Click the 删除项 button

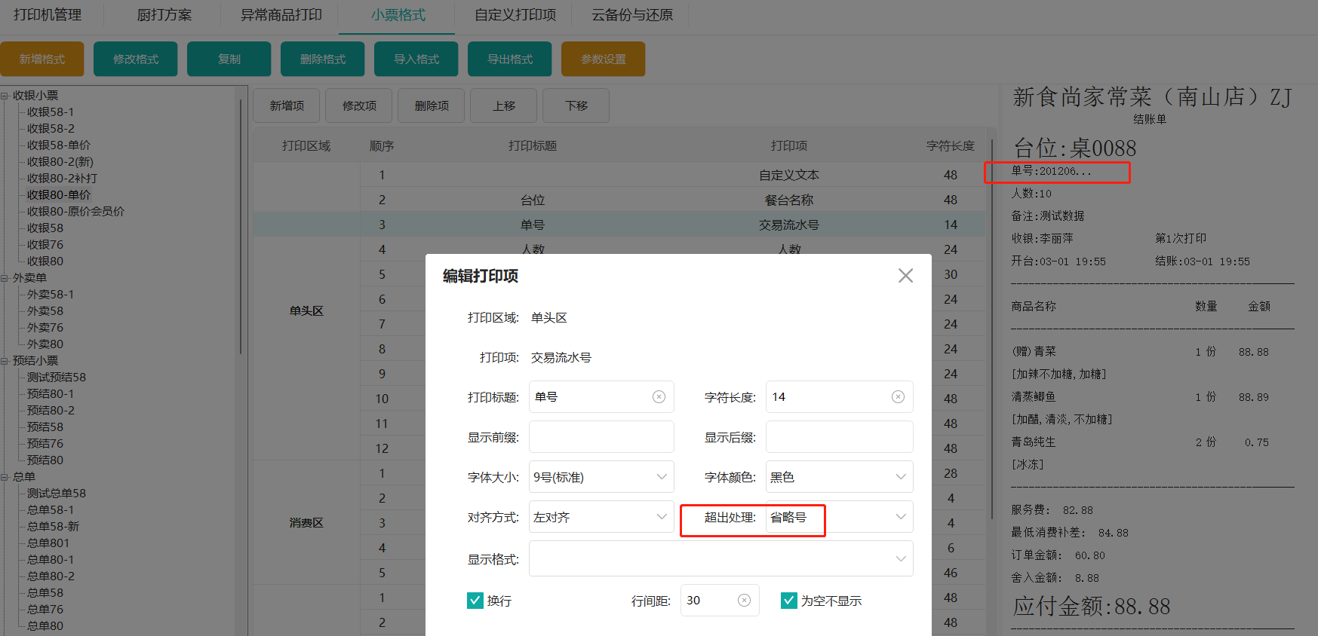click(x=432, y=105)
